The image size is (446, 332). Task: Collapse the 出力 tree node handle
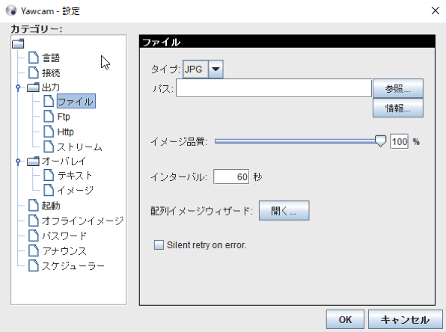coord(18,87)
